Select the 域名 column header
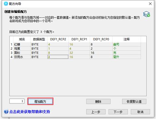156x119 pixels. click(22, 39)
